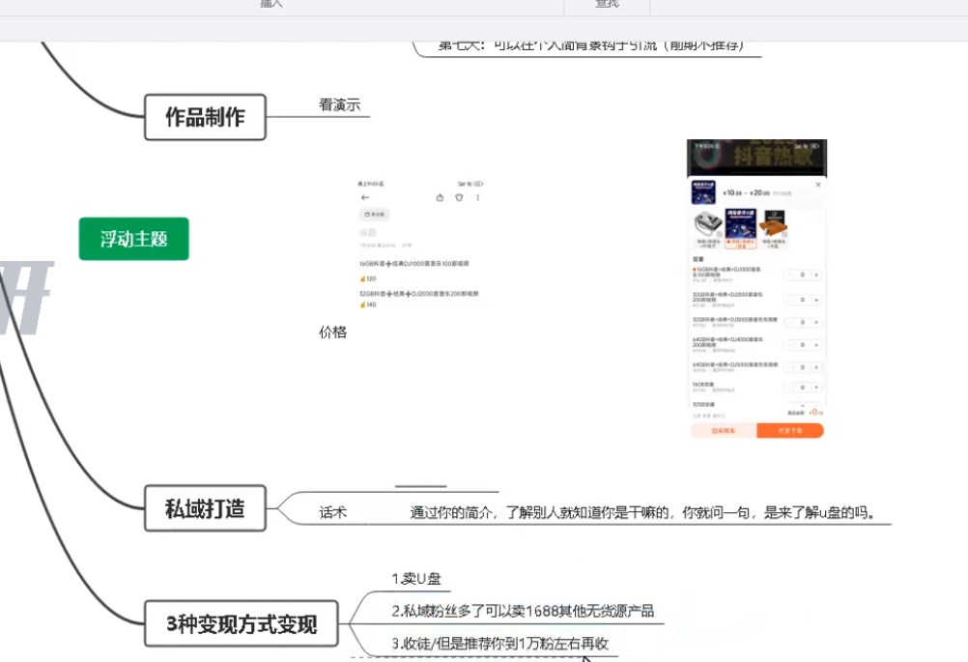The width and height of the screenshot is (968, 662).
Task: Select the 话术 sub-topic under 私域打造
Action: pyautogui.click(x=332, y=512)
